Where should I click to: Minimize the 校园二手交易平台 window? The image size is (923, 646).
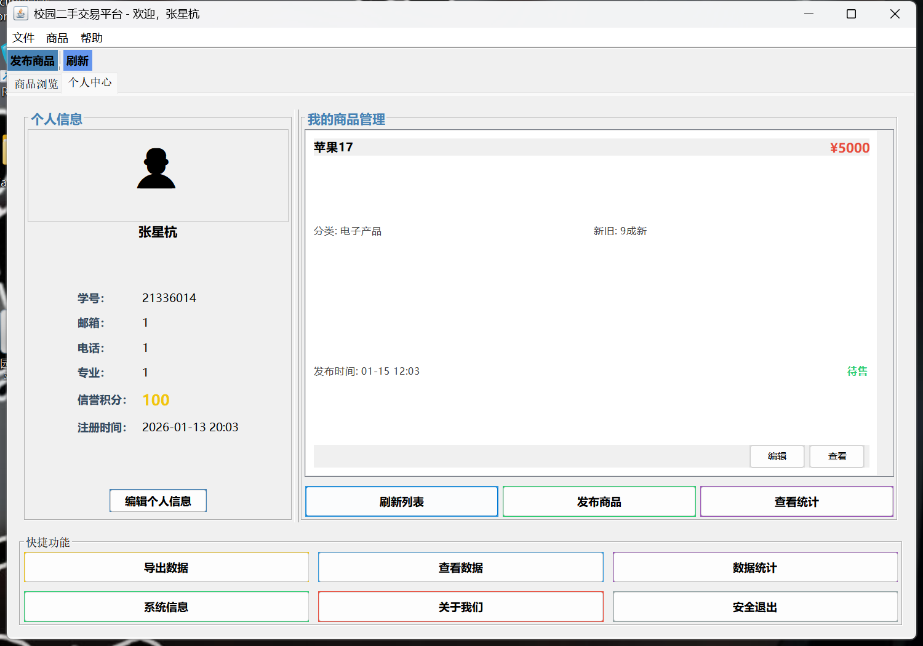point(809,14)
